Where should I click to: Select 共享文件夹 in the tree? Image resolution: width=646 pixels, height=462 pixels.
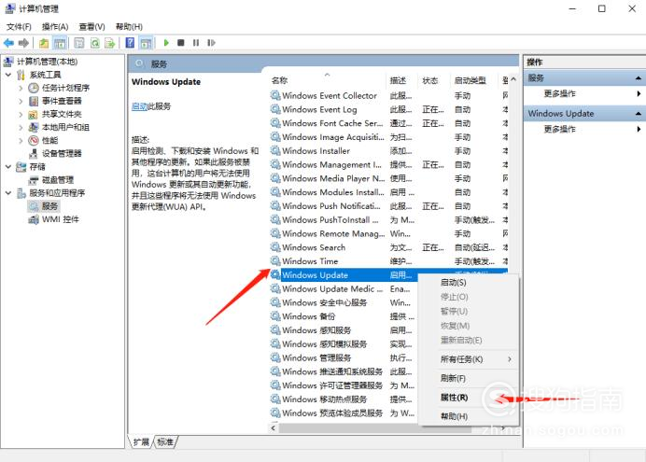[x=62, y=114]
